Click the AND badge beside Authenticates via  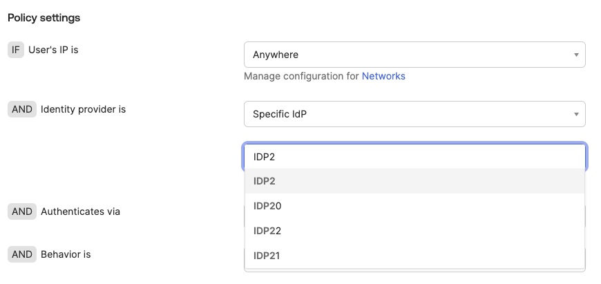click(x=22, y=211)
